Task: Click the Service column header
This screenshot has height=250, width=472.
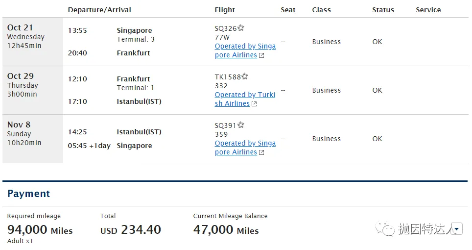Action: [428, 10]
